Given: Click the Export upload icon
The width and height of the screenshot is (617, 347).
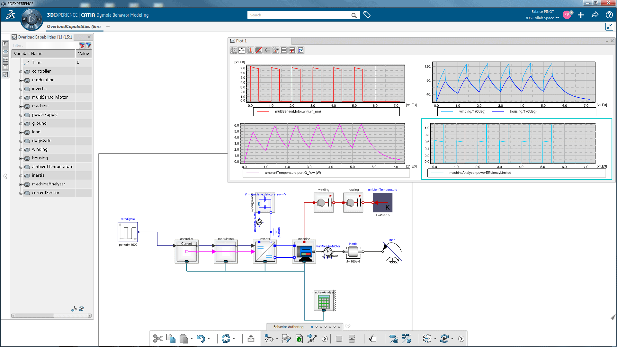Looking at the screenshot, I should coord(251,339).
